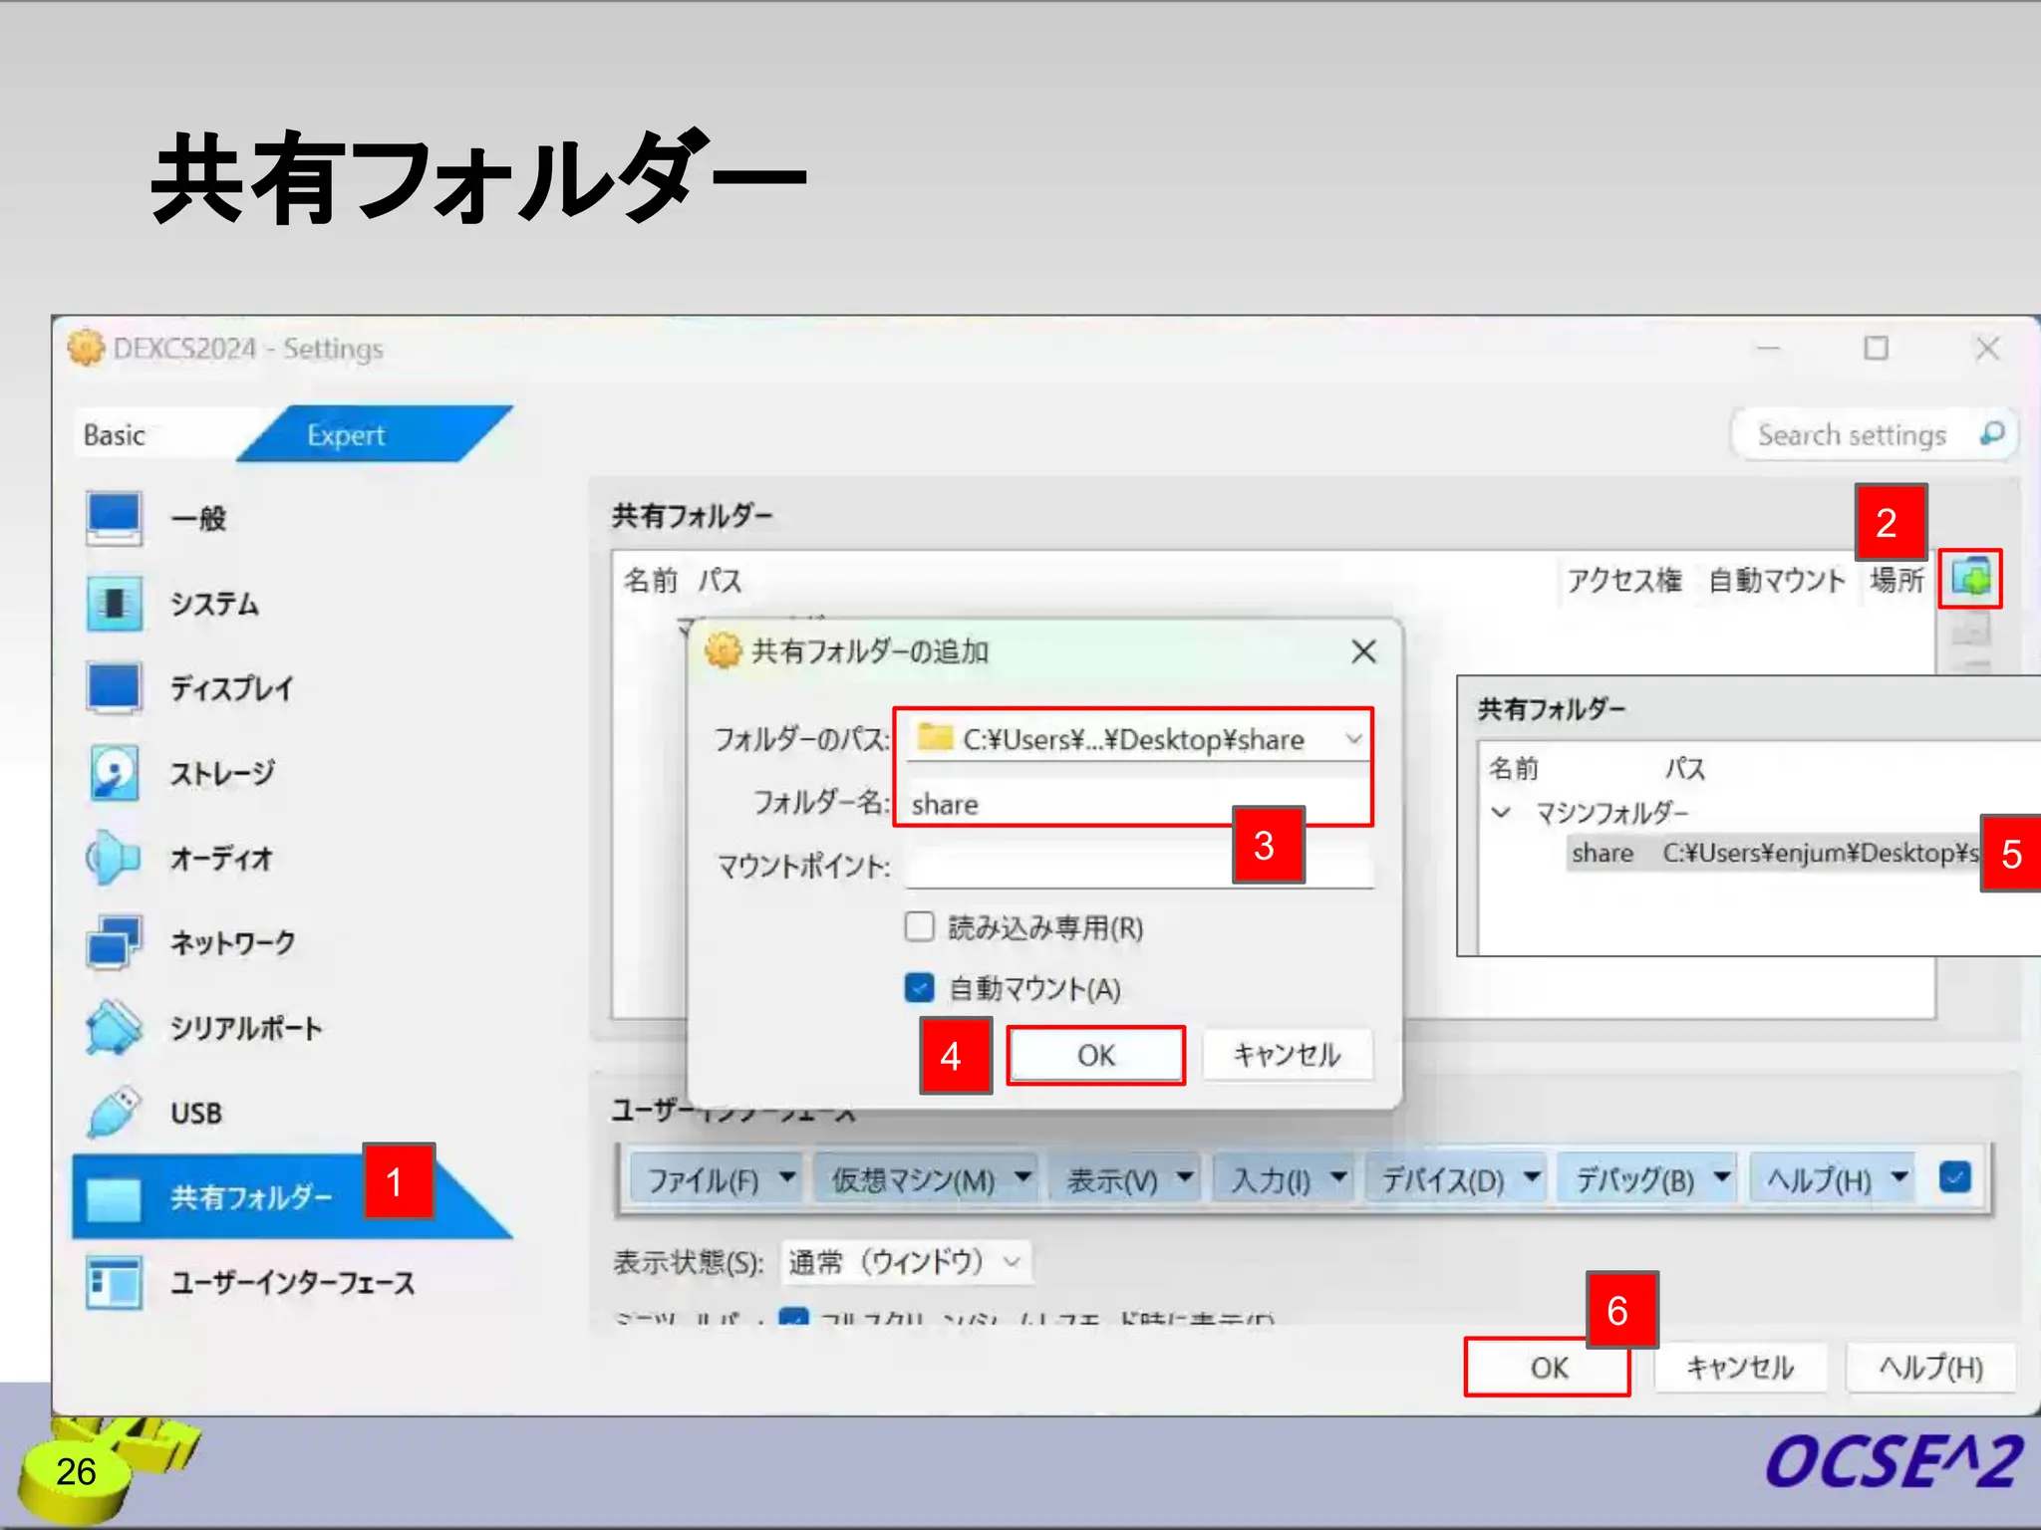
Task: Select the share row in folder list
Action: pos(1772,853)
